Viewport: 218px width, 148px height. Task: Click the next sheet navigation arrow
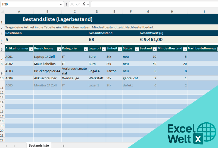click(14, 146)
